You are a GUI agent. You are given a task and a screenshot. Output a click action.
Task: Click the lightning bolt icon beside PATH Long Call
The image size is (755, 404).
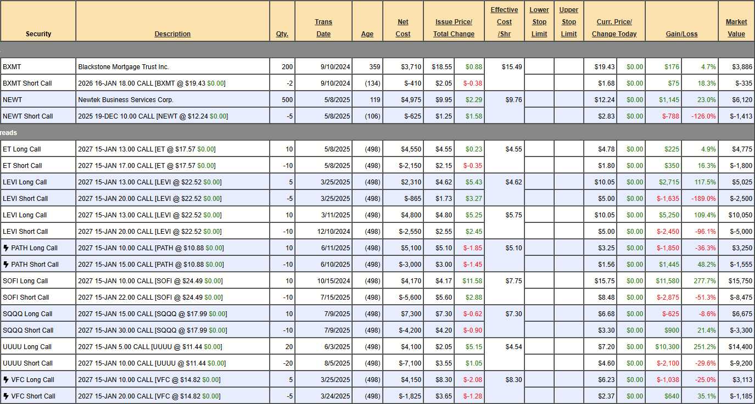(6, 248)
